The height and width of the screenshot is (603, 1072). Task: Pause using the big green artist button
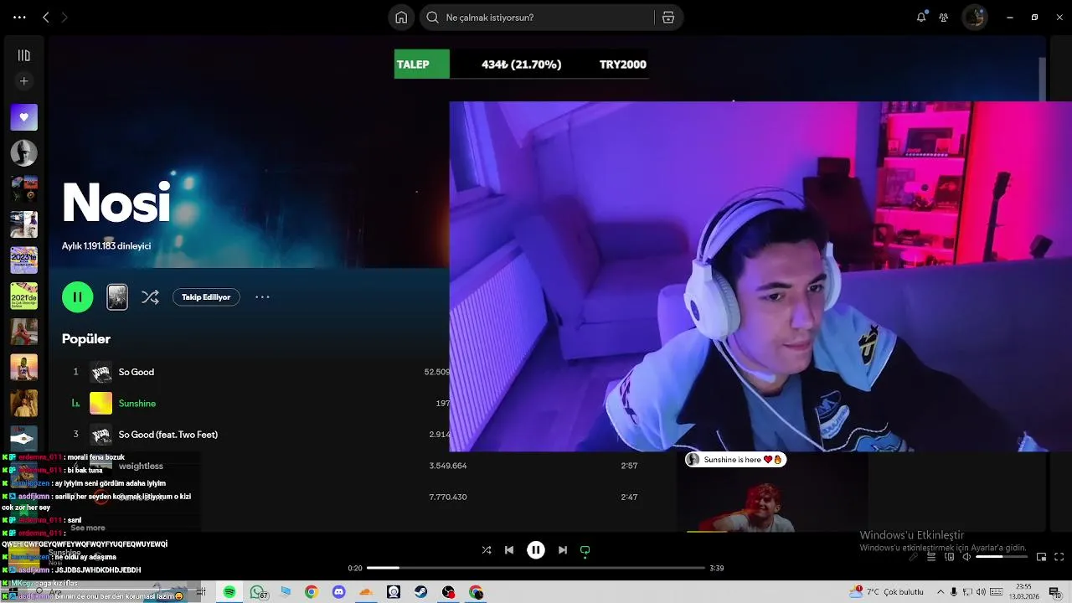click(x=77, y=296)
